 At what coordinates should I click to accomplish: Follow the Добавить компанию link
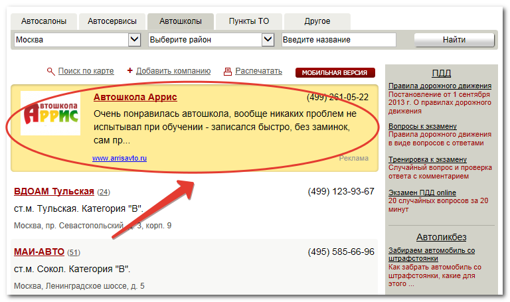(173, 71)
